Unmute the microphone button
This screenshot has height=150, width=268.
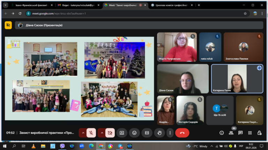click(x=91, y=133)
